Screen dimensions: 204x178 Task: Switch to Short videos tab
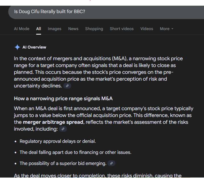point(122,29)
